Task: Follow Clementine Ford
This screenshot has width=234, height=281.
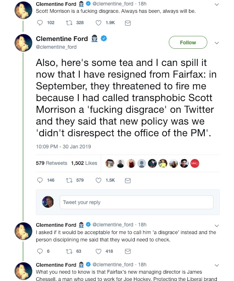Action: pos(188,42)
